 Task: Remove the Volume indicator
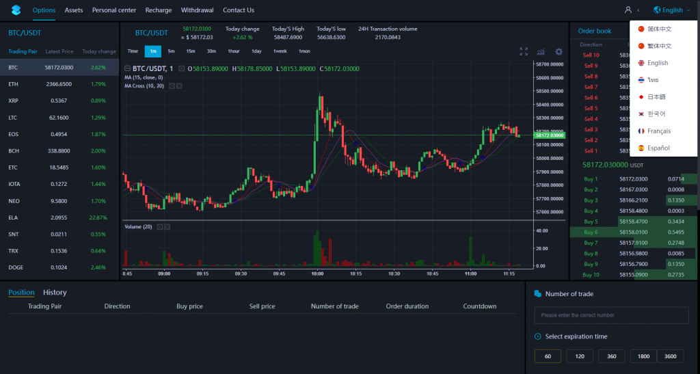167,227
